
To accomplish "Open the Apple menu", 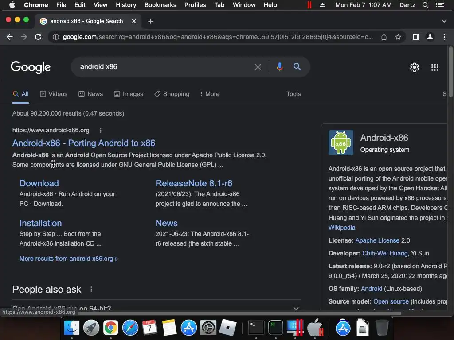I will 12,5.
